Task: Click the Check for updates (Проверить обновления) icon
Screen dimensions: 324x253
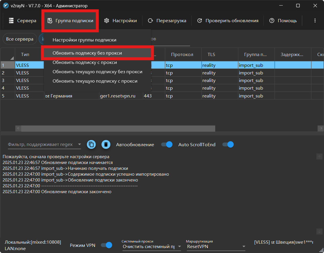Action: pyautogui.click(x=200, y=21)
